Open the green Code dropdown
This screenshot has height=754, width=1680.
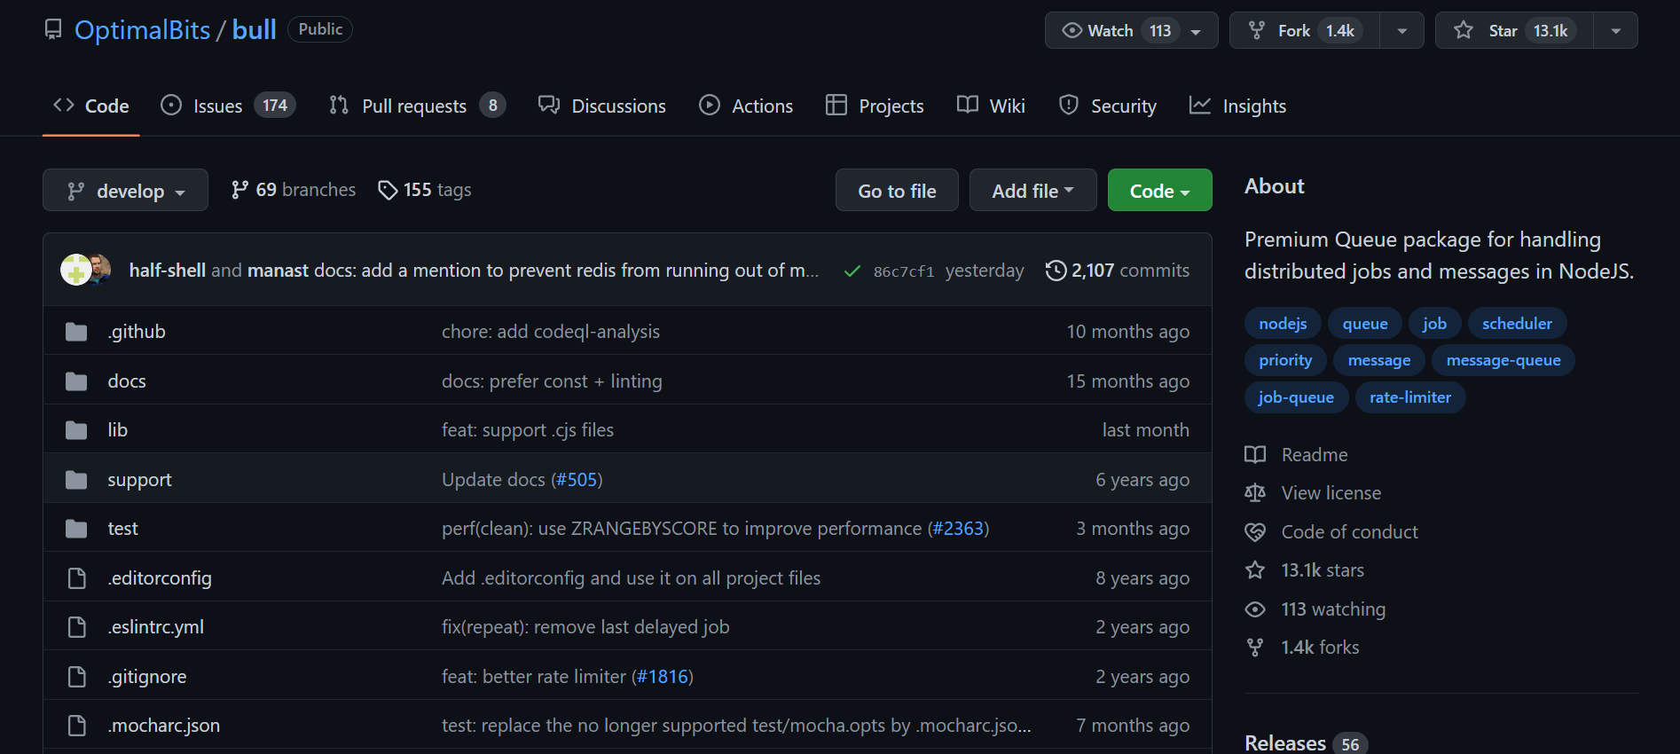(1158, 191)
